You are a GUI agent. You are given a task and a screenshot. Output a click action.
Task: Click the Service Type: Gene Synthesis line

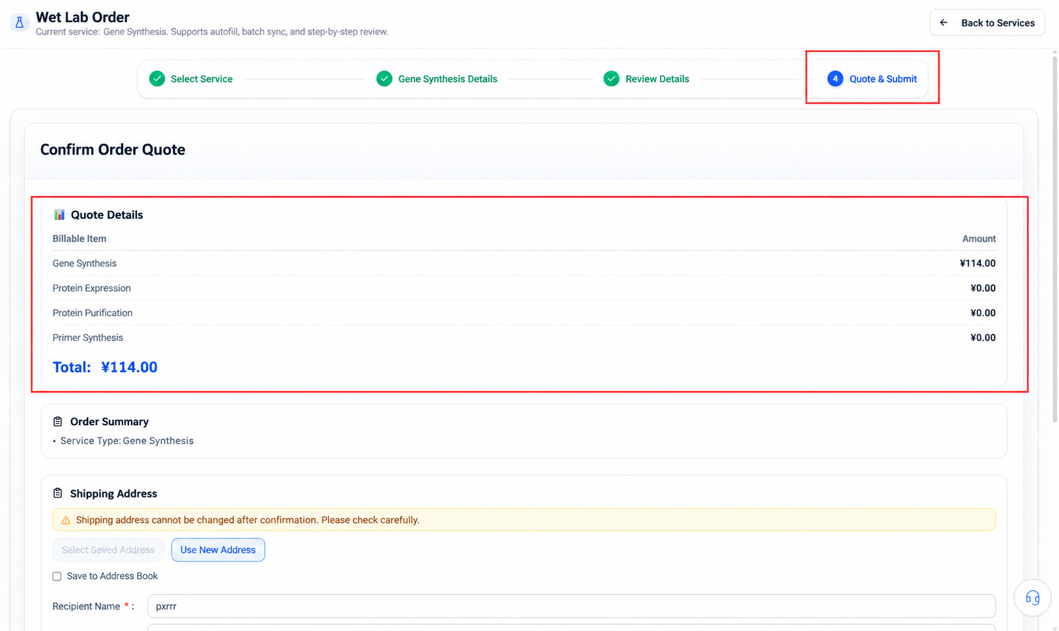coord(127,441)
